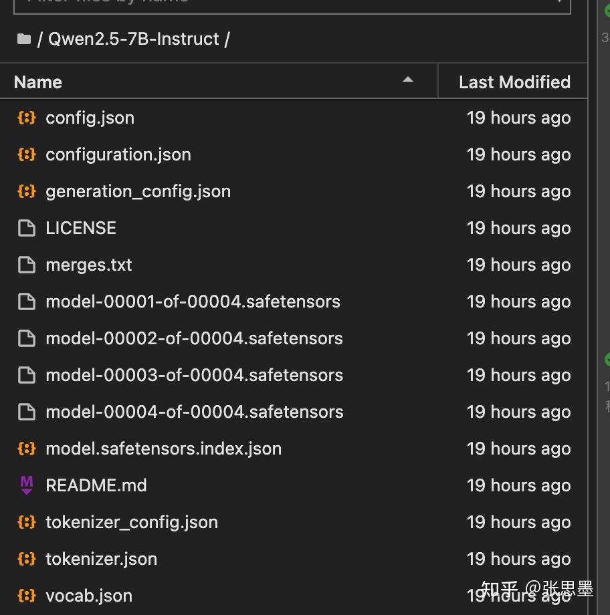Click the file icon beside LICENSE
This screenshot has width=610, height=615.
[26, 229]
